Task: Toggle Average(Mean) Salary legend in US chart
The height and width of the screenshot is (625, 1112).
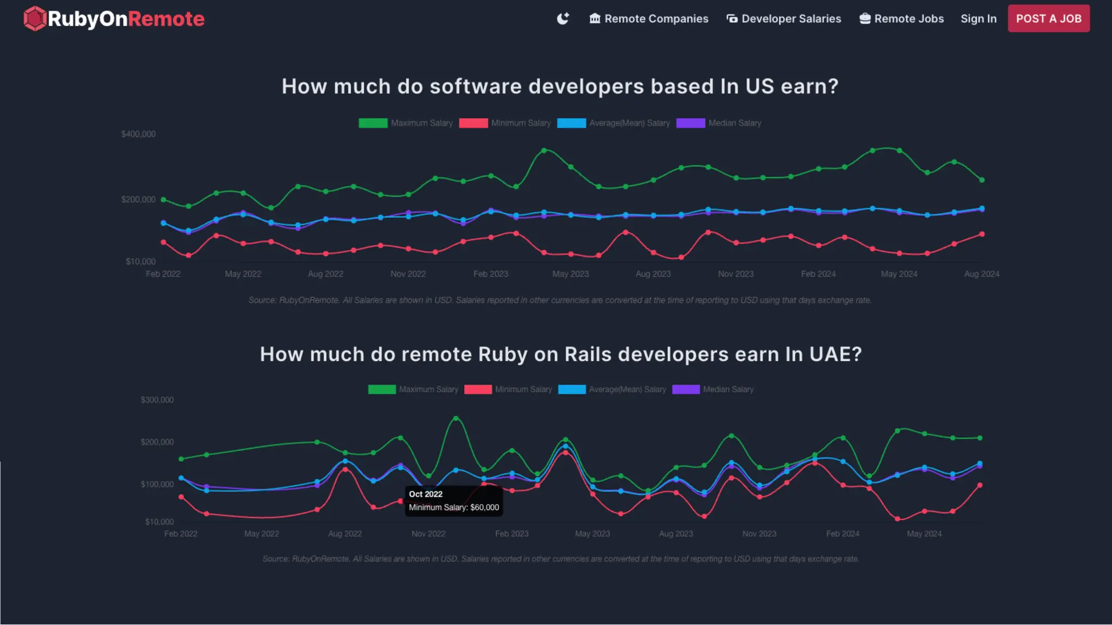Action: (x=629, y=123)
